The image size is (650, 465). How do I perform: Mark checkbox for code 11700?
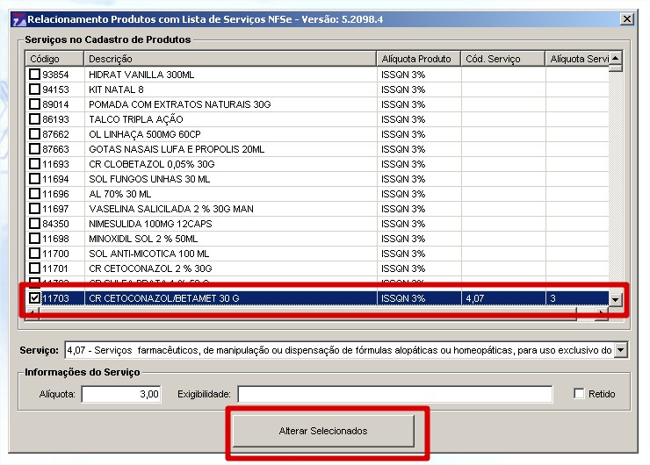click(x=35, y=254)
